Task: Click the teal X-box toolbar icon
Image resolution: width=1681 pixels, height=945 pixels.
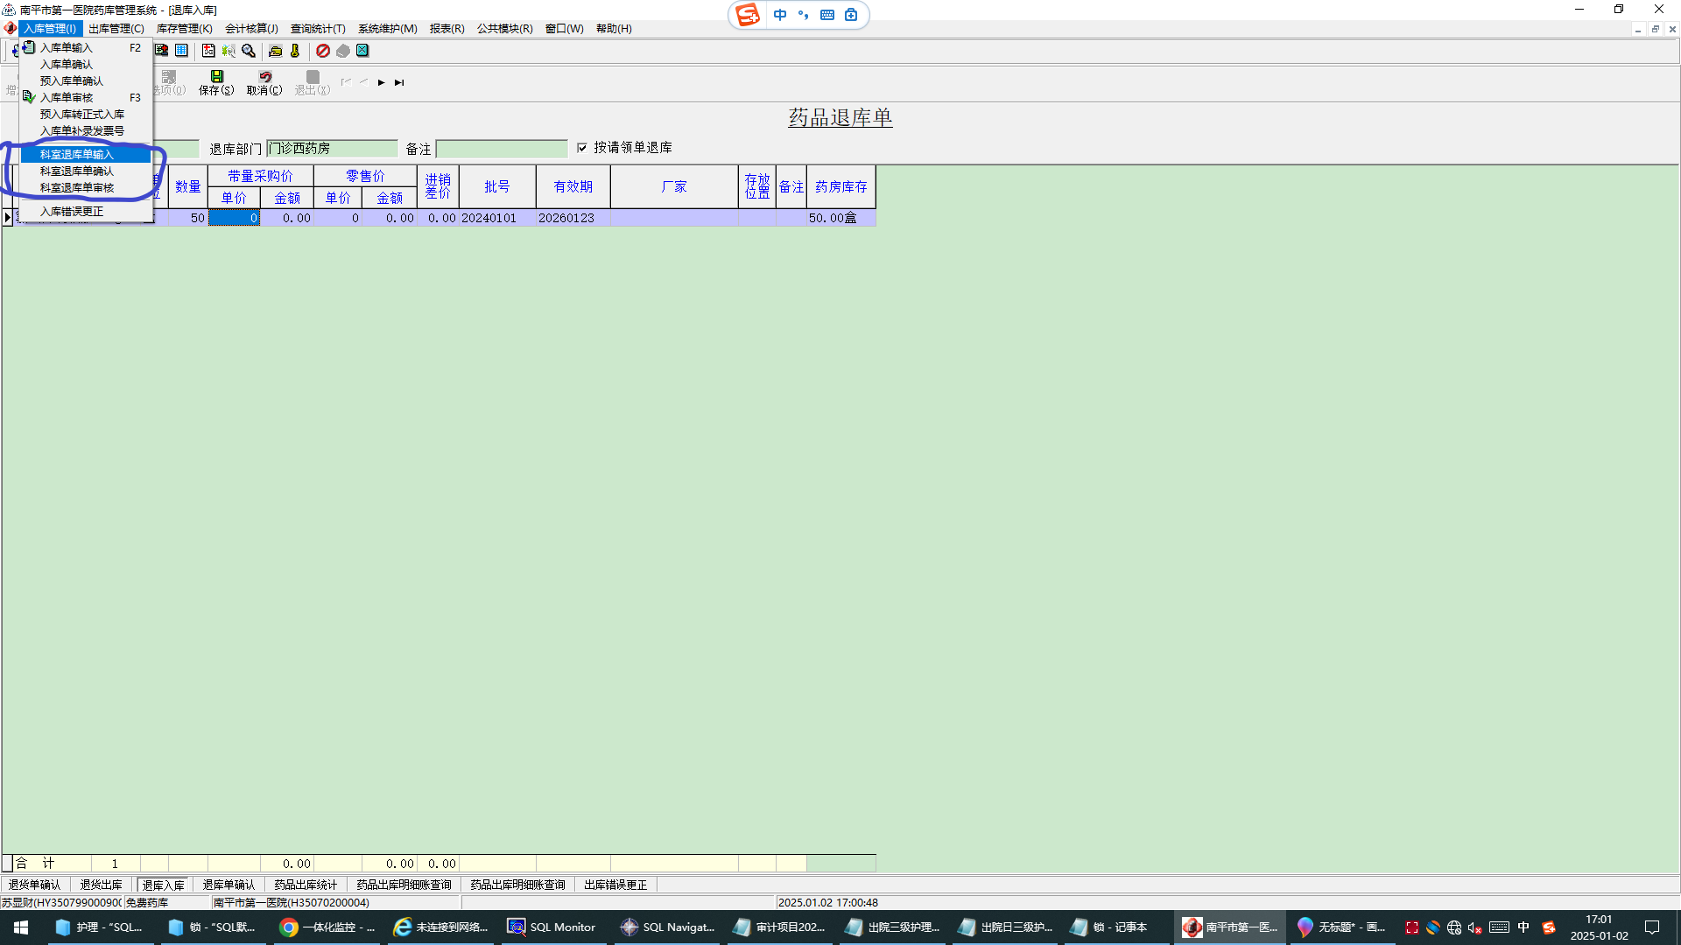Action: coord(362,51)
